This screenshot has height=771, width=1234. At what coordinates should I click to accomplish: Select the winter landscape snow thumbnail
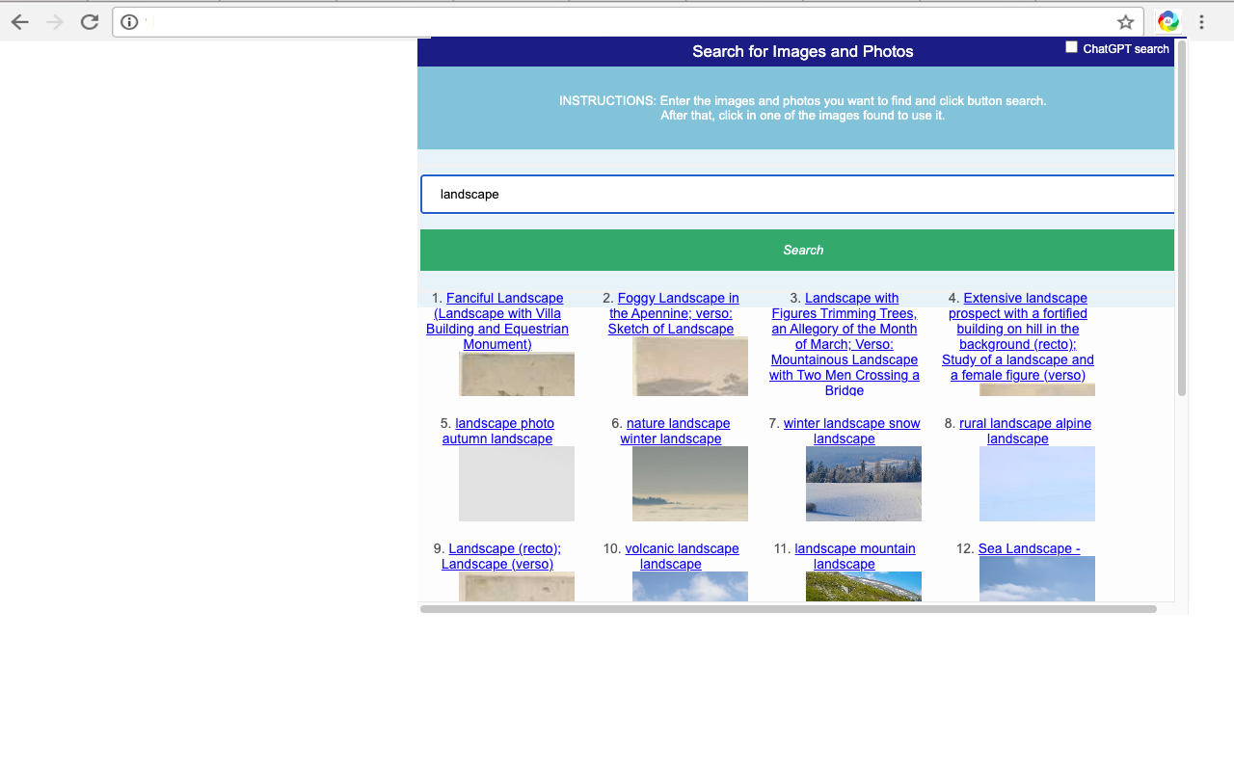[x=864, y=484]
